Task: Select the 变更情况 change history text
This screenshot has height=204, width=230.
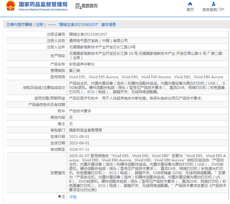Action: click(x=148, y=173)
